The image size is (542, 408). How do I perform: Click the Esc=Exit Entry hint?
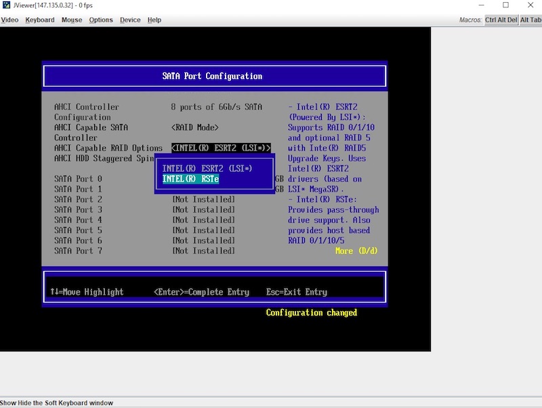(x=297, y=292)
